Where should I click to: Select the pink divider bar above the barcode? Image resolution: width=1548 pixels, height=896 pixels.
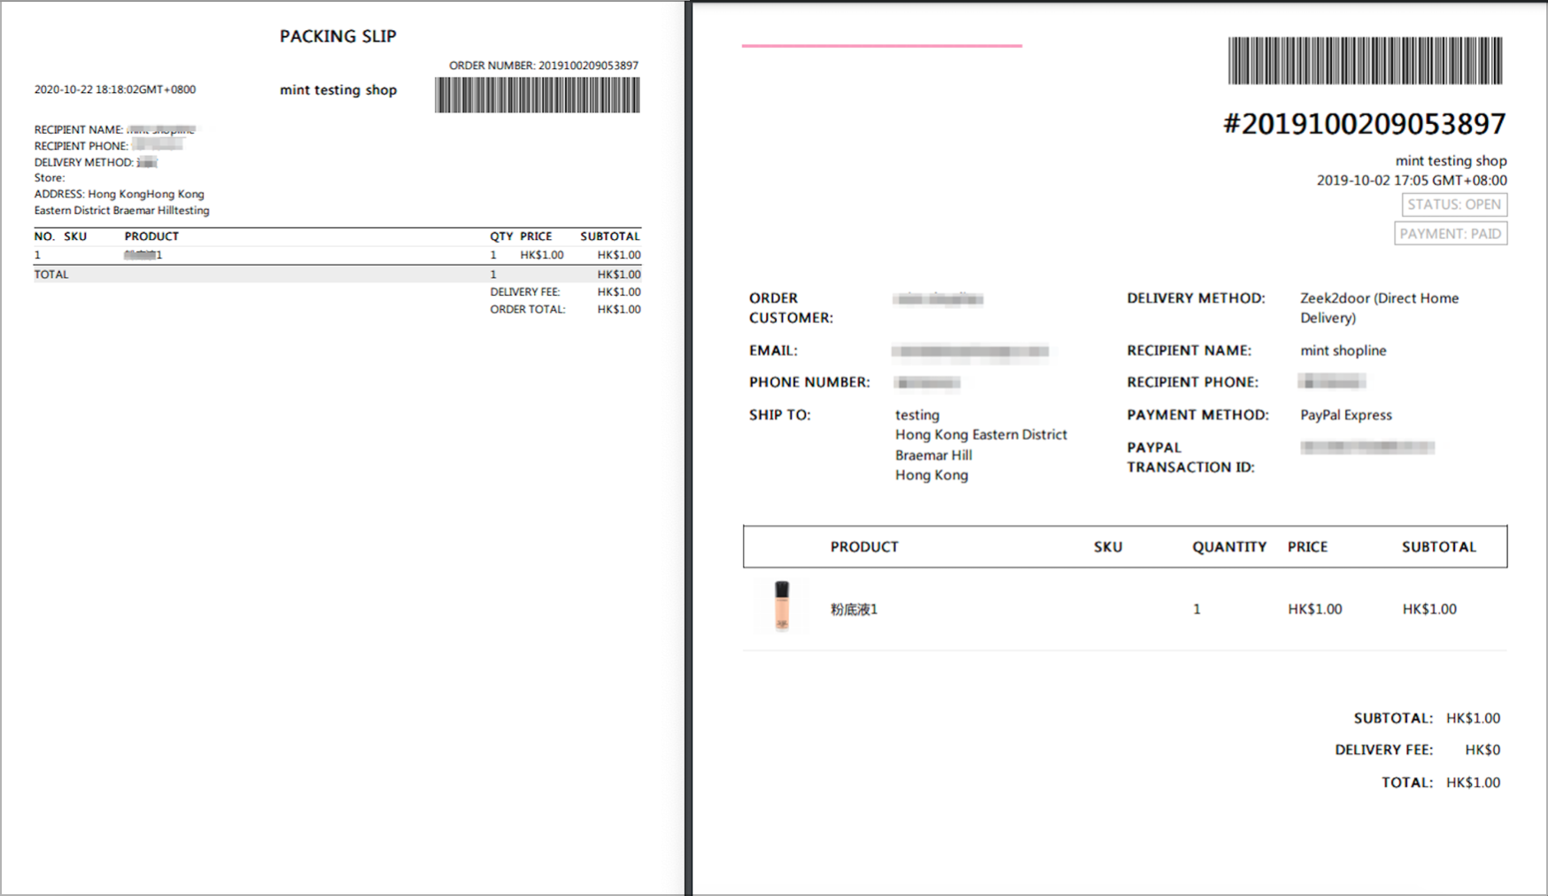[x=881, y=43]
